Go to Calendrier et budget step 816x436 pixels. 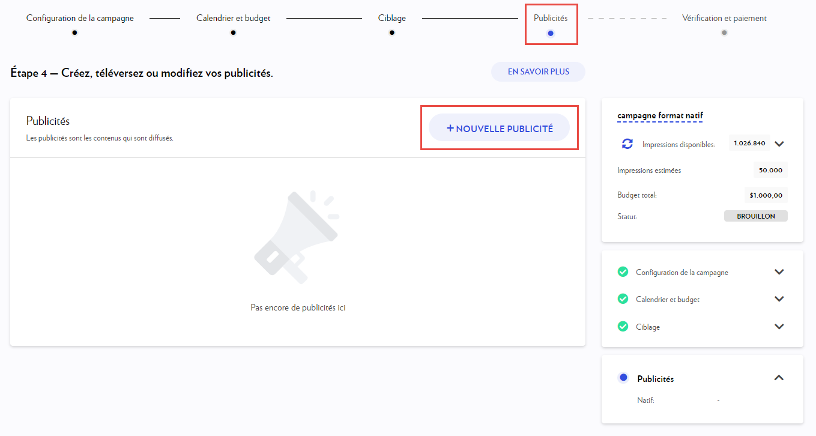click(233, 18)
